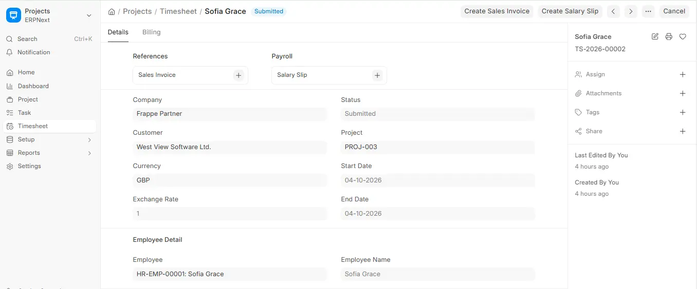Click the Employee Detail section heading

(157, 240)
